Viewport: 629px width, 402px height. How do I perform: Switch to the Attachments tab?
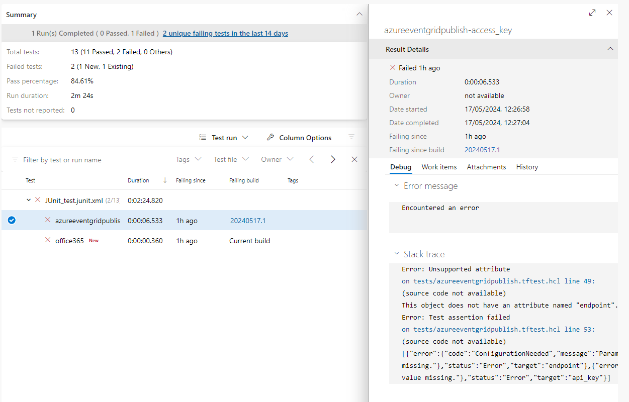tap(486, 167)
